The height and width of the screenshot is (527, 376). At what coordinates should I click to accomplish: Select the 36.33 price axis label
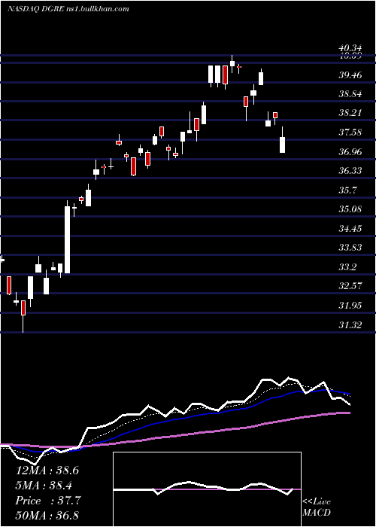pos(350,171)
